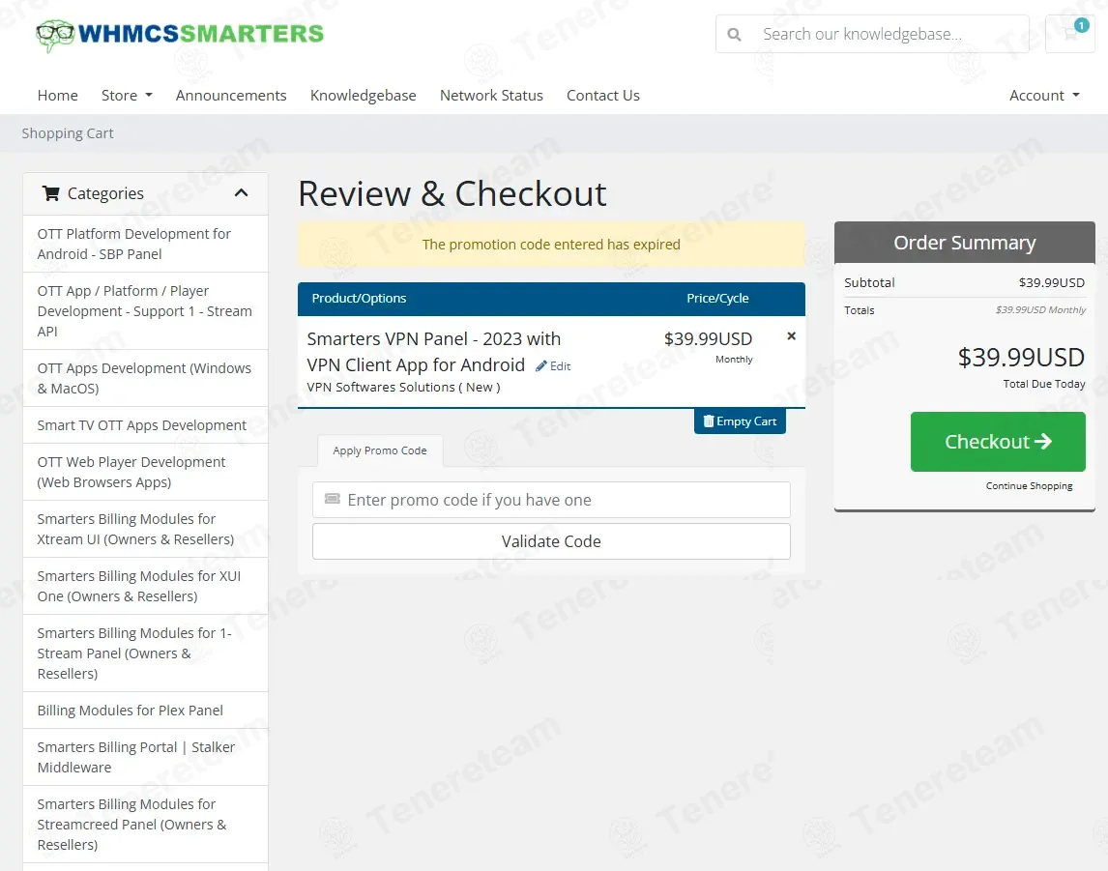The image size is (1108, 871).
Task: Click the WHMCS Smarters logo
Action: point(180,35)
